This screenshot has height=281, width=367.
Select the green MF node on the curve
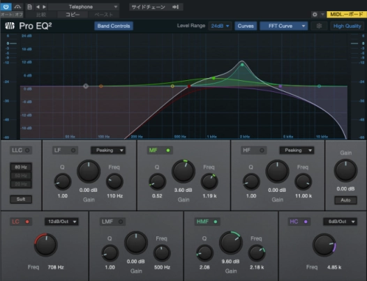point(214,78)
